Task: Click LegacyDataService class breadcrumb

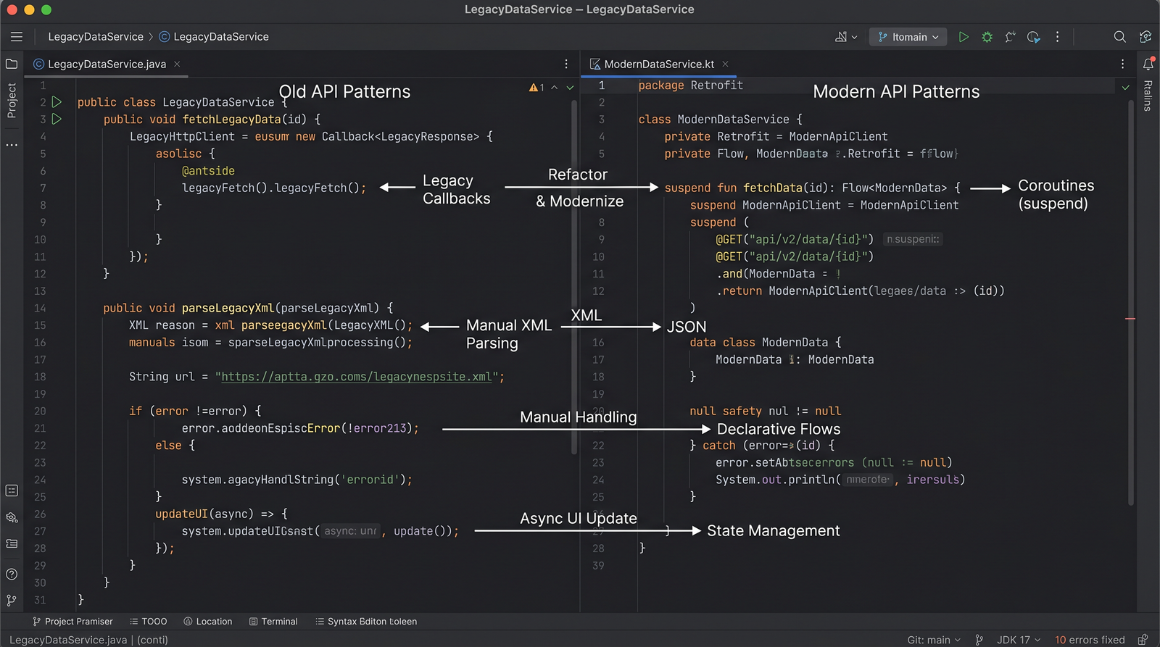Action: coord(214,37)
